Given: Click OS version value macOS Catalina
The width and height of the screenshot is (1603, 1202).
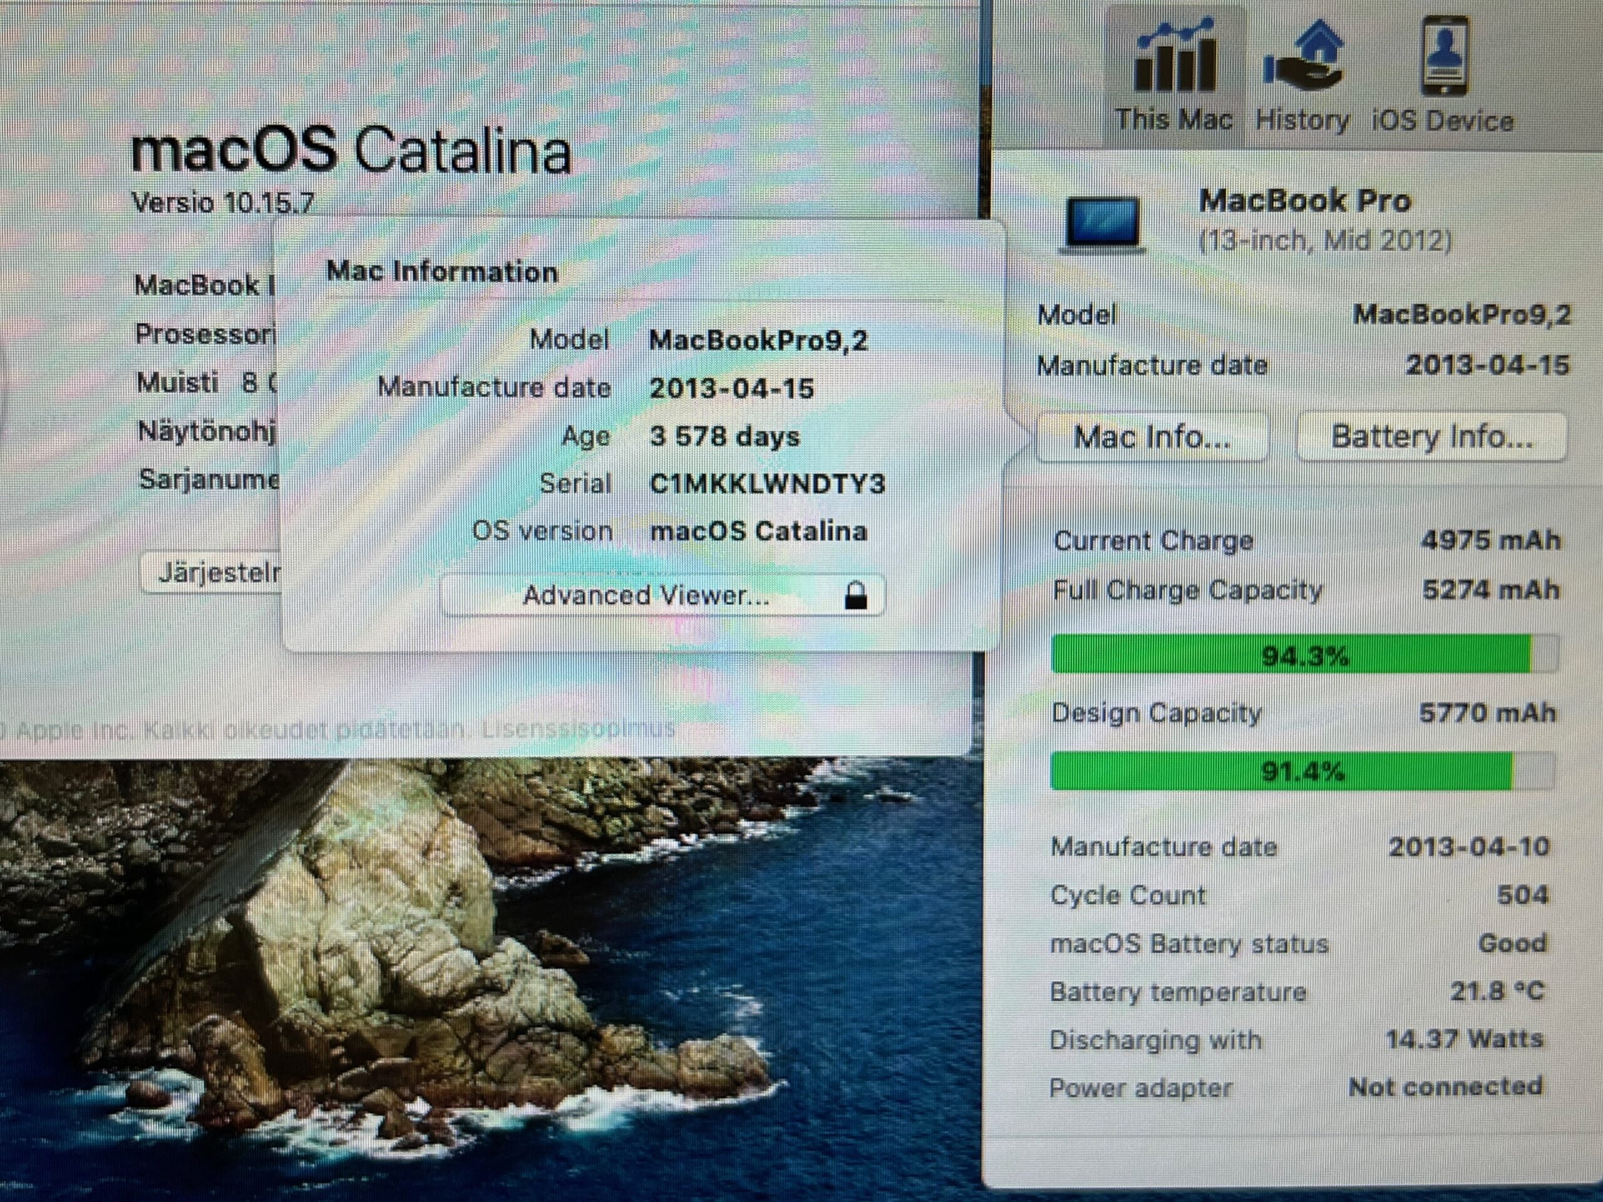Looking at the screenshot, I should coord(758,531).
